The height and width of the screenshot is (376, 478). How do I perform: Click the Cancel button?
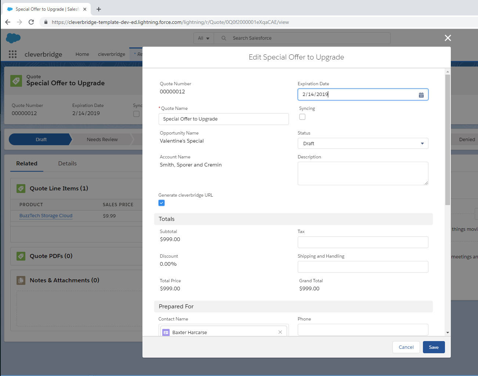coord(406,347)
